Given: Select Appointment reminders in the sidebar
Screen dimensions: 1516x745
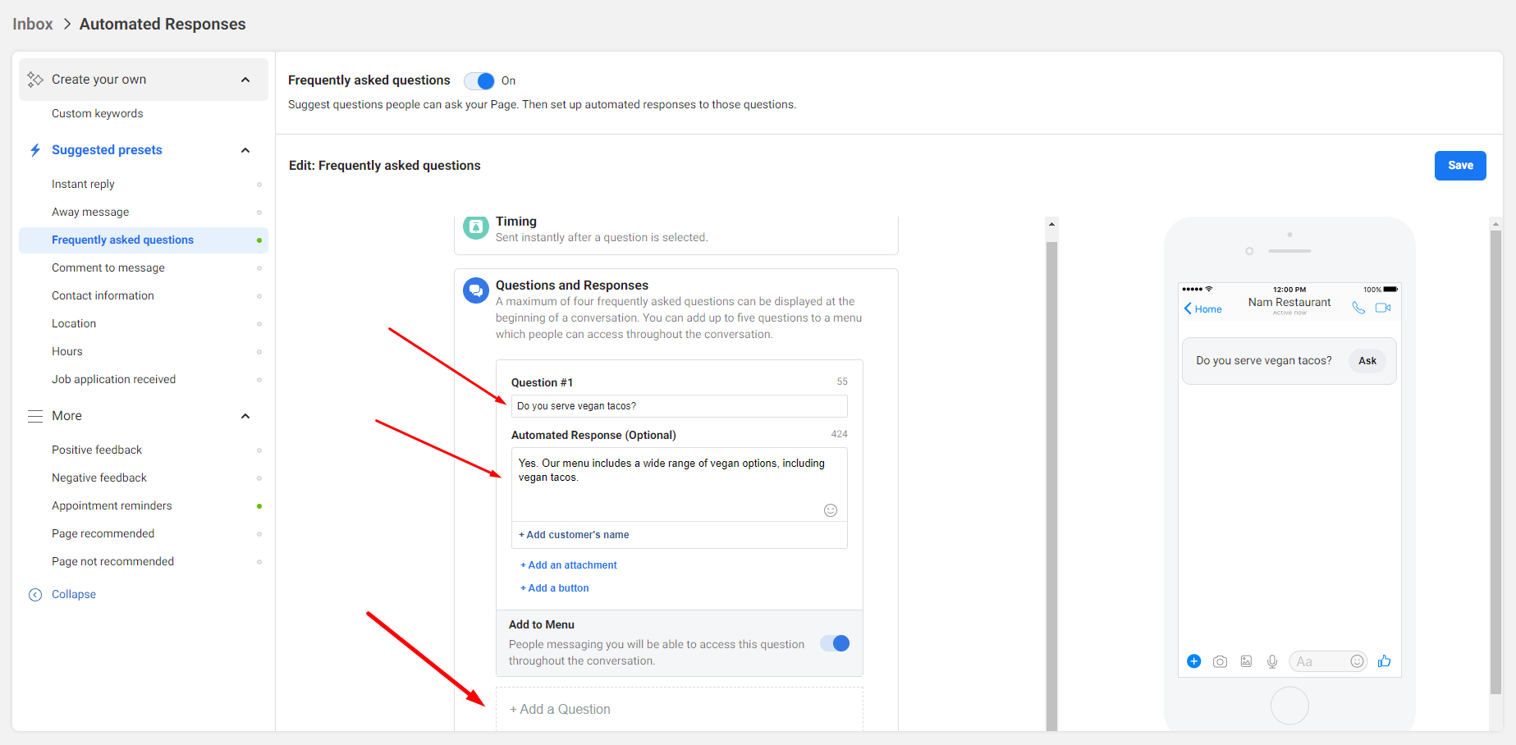Looking at the screenshot, I should click(112, 505).
